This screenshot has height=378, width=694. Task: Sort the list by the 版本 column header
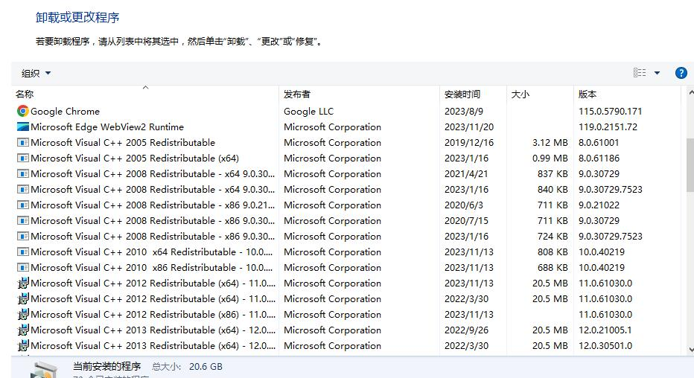pos(627,94)
